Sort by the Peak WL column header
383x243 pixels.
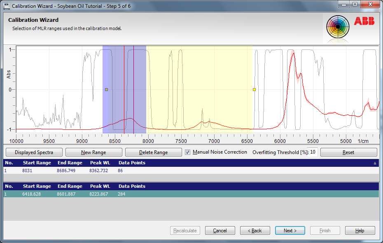point(99,163)
